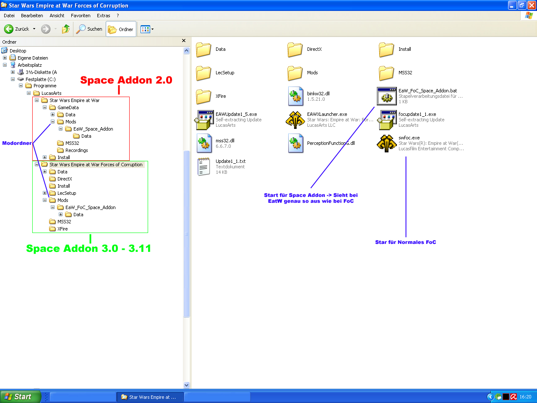Image resolution: width=537 pixels, height=403 pixels.
Task: Select the EaW_FoC_Space_Addon.bat file icon
Action: (386, 96)
